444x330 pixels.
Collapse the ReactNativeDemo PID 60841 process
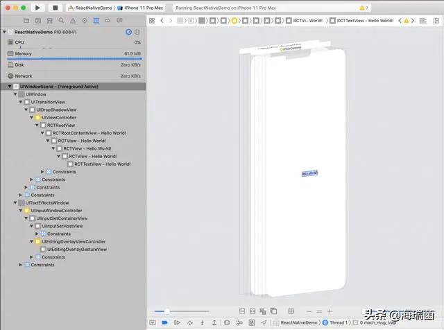[4, 32]
